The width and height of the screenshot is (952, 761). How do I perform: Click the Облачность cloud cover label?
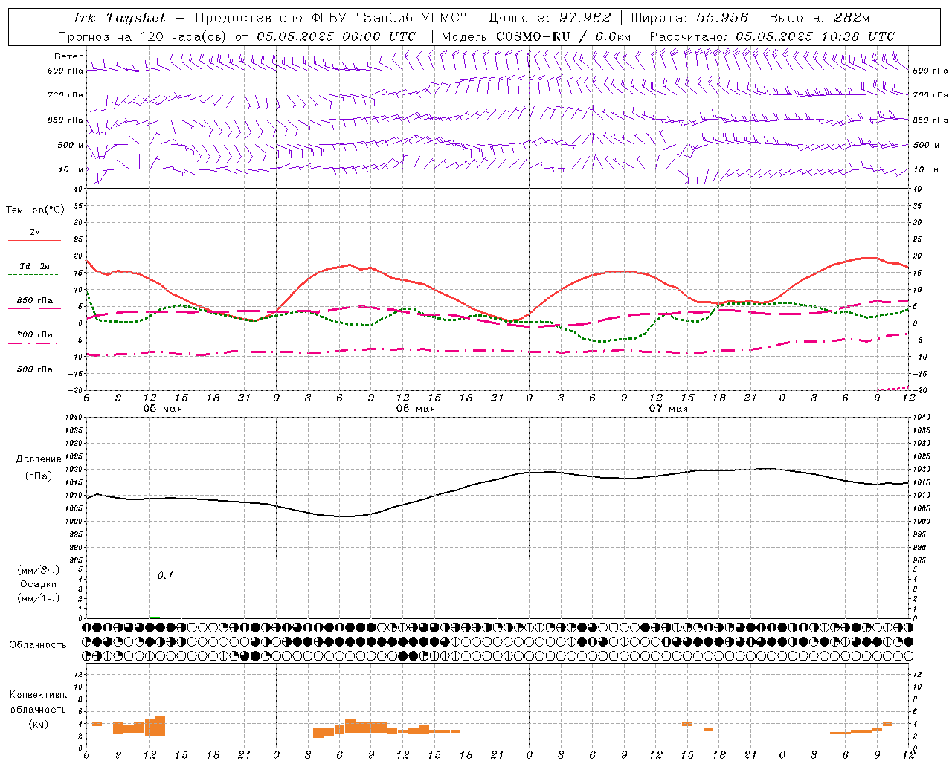[x=38, y=644]
